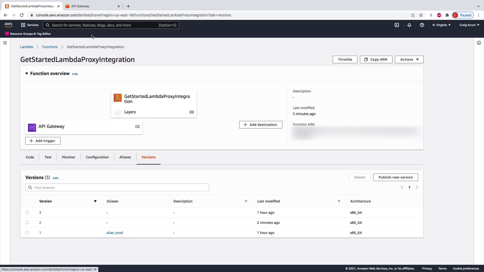Click Add destination button
The image size is (484, 272).
(x=260, y=125)
